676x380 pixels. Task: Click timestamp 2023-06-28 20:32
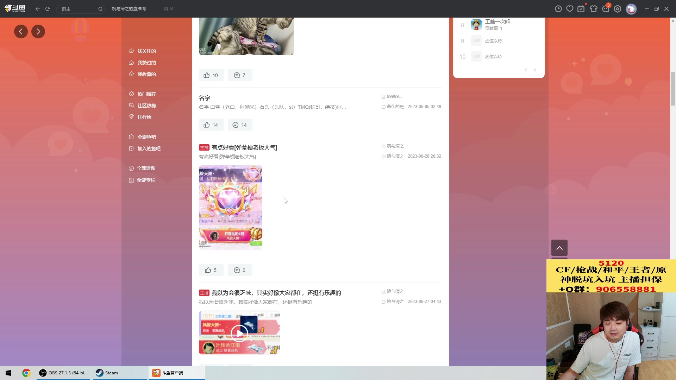[x=424, y=156]
